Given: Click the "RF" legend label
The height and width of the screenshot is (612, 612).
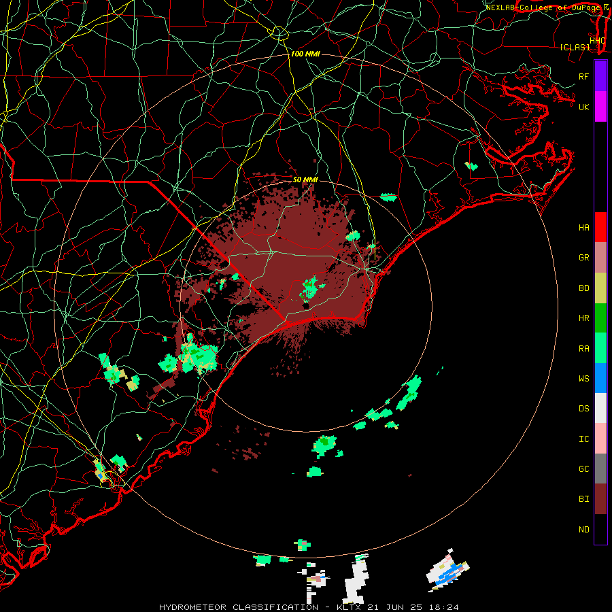Looking at the screenshot, I should 583,76.
